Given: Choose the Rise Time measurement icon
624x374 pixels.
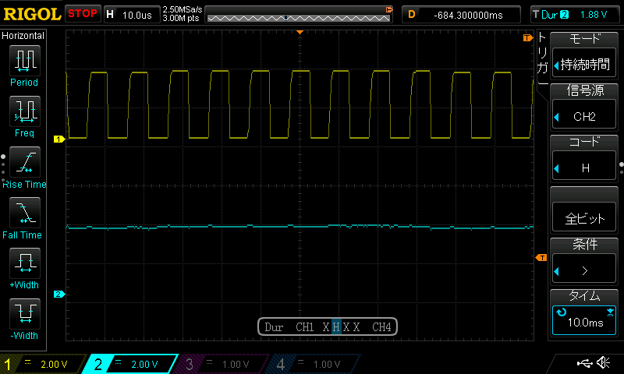Looking at the screenshot, I should point(25,162).
